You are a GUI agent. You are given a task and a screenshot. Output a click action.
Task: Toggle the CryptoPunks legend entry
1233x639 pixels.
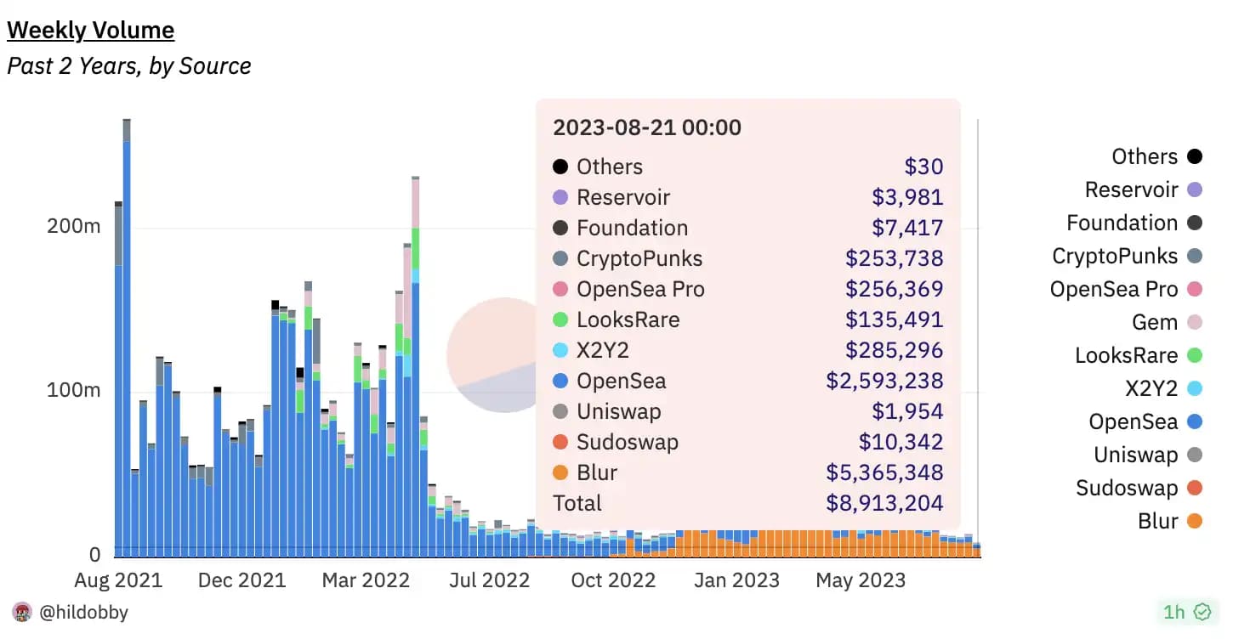1128,256
